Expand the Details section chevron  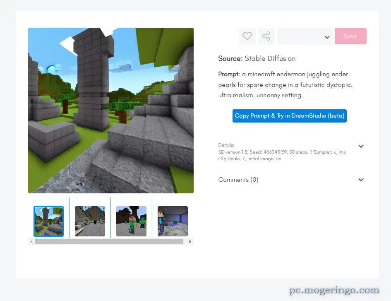click(x=361, y=146)
